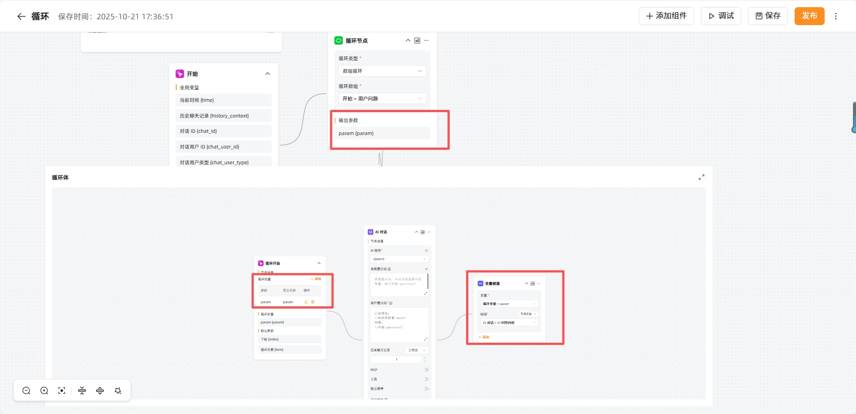Expand all nodes icon in canvas toolbar
Viewport: 856px width, 414px height.
click(100, 391)
